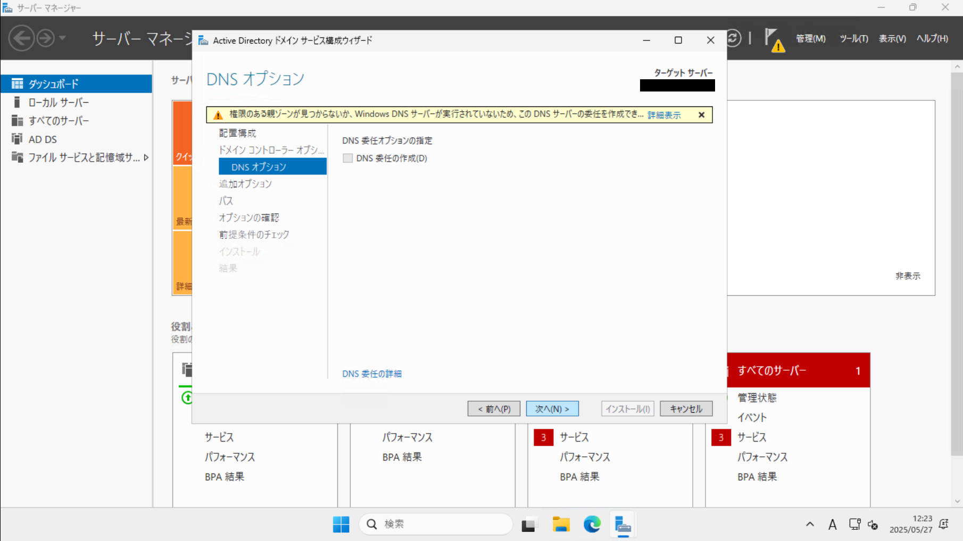Select 前提条件のチェック step in the wizard

click(x=254, y=235)
